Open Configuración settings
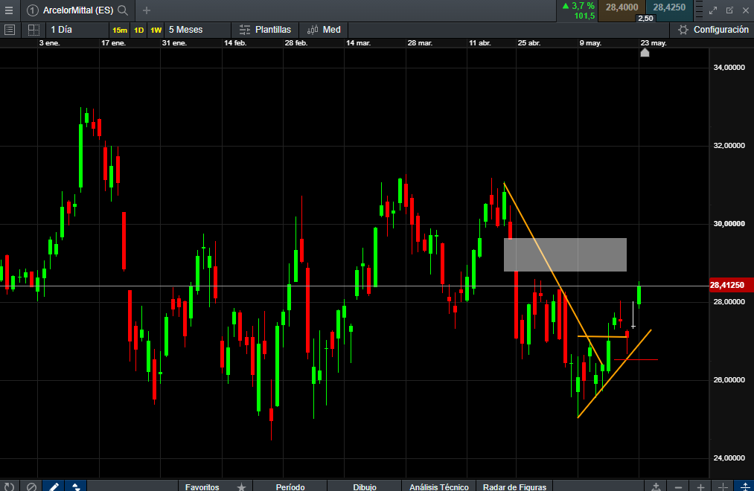The width and height of the screenshot is (754, 491). coord(713,30)
